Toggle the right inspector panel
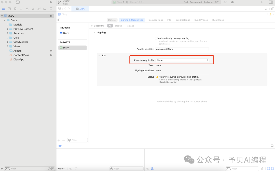This screenshot has height=171, width=275. click(x=271, y=2)
